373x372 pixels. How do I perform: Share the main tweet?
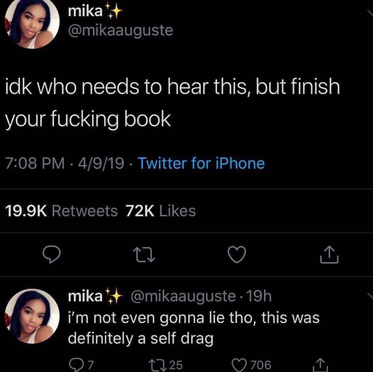point(329,255)
